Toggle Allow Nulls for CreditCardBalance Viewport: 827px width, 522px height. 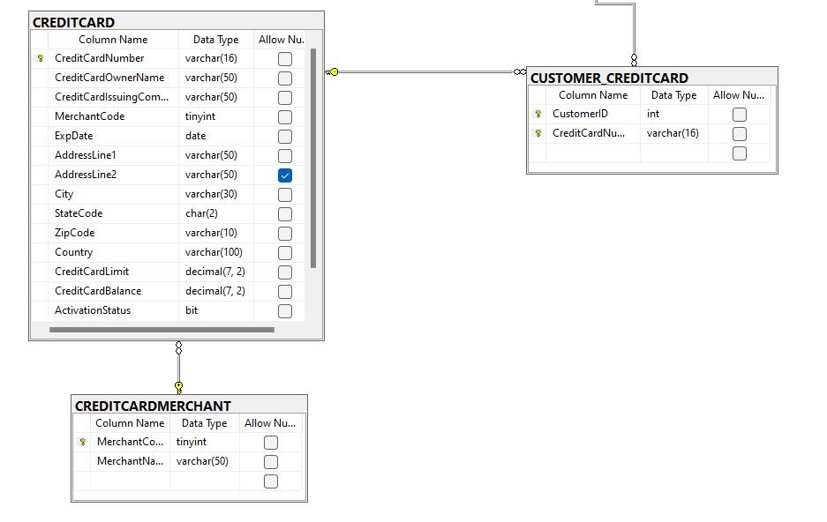(285, 292)
